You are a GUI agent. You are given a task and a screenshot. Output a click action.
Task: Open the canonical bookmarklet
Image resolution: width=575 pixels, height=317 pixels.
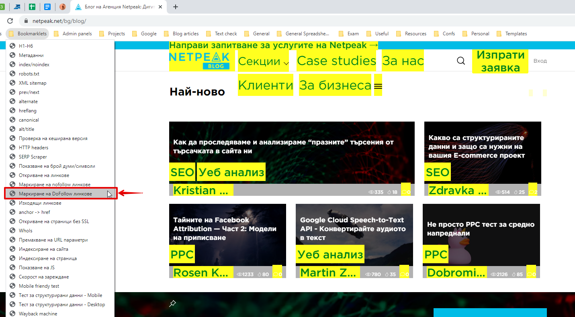point(60,120)
